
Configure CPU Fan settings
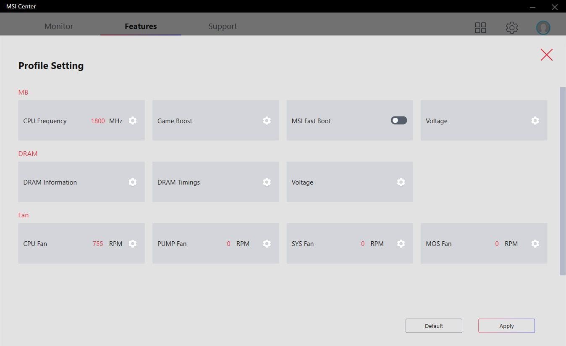(x=133, y=243)
